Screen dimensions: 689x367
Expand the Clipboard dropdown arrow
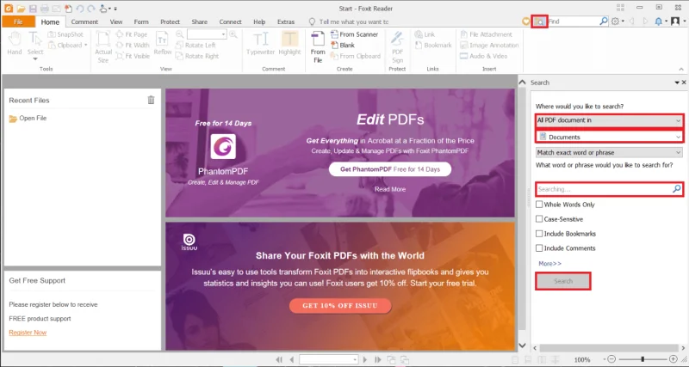pos(85,46)
